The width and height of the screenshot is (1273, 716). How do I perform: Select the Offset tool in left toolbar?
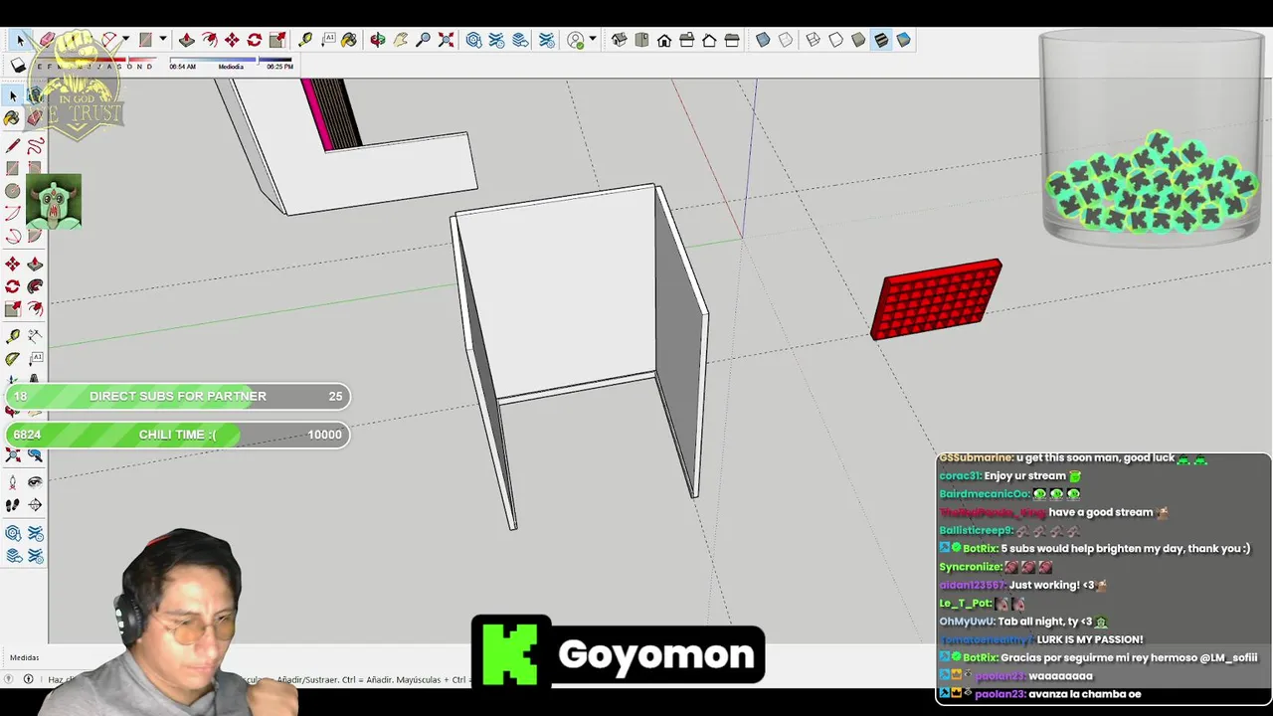click(35, 308)
